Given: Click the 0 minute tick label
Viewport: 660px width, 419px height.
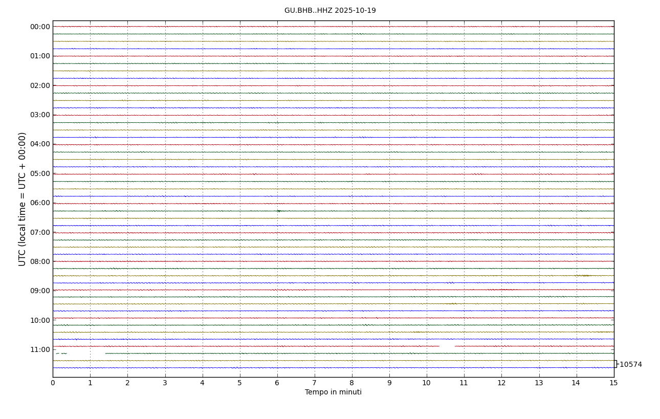Looking at the screenshot, I should click(x=53, y=383).
